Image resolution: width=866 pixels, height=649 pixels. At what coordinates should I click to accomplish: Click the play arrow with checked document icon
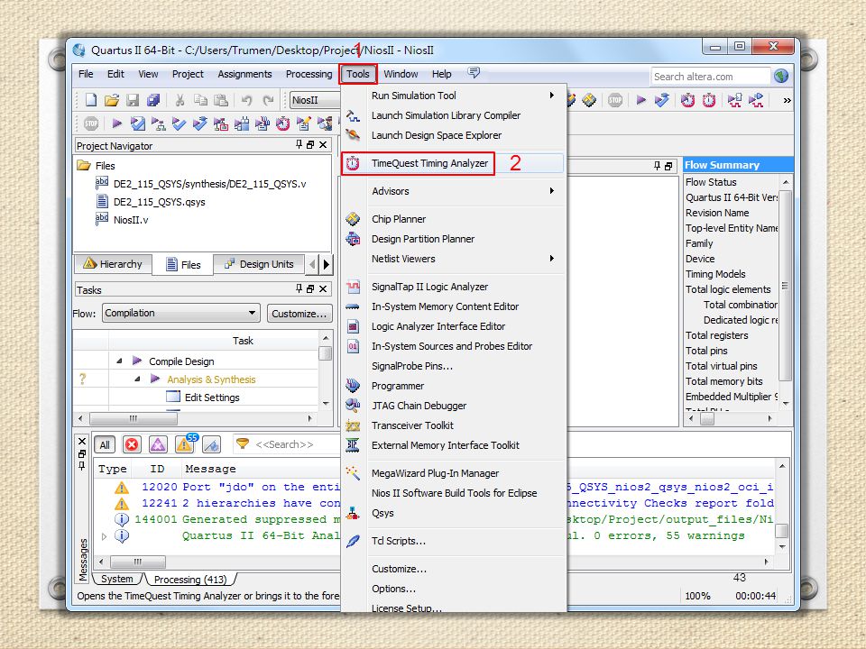point(137,123)
